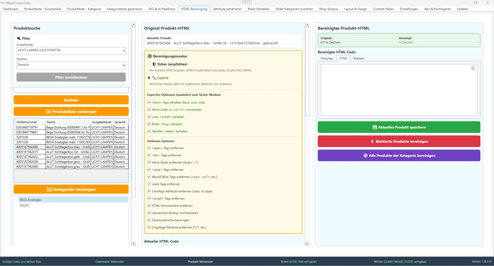Click Filter zurücksetzen
494x266 pixels.
71,77
